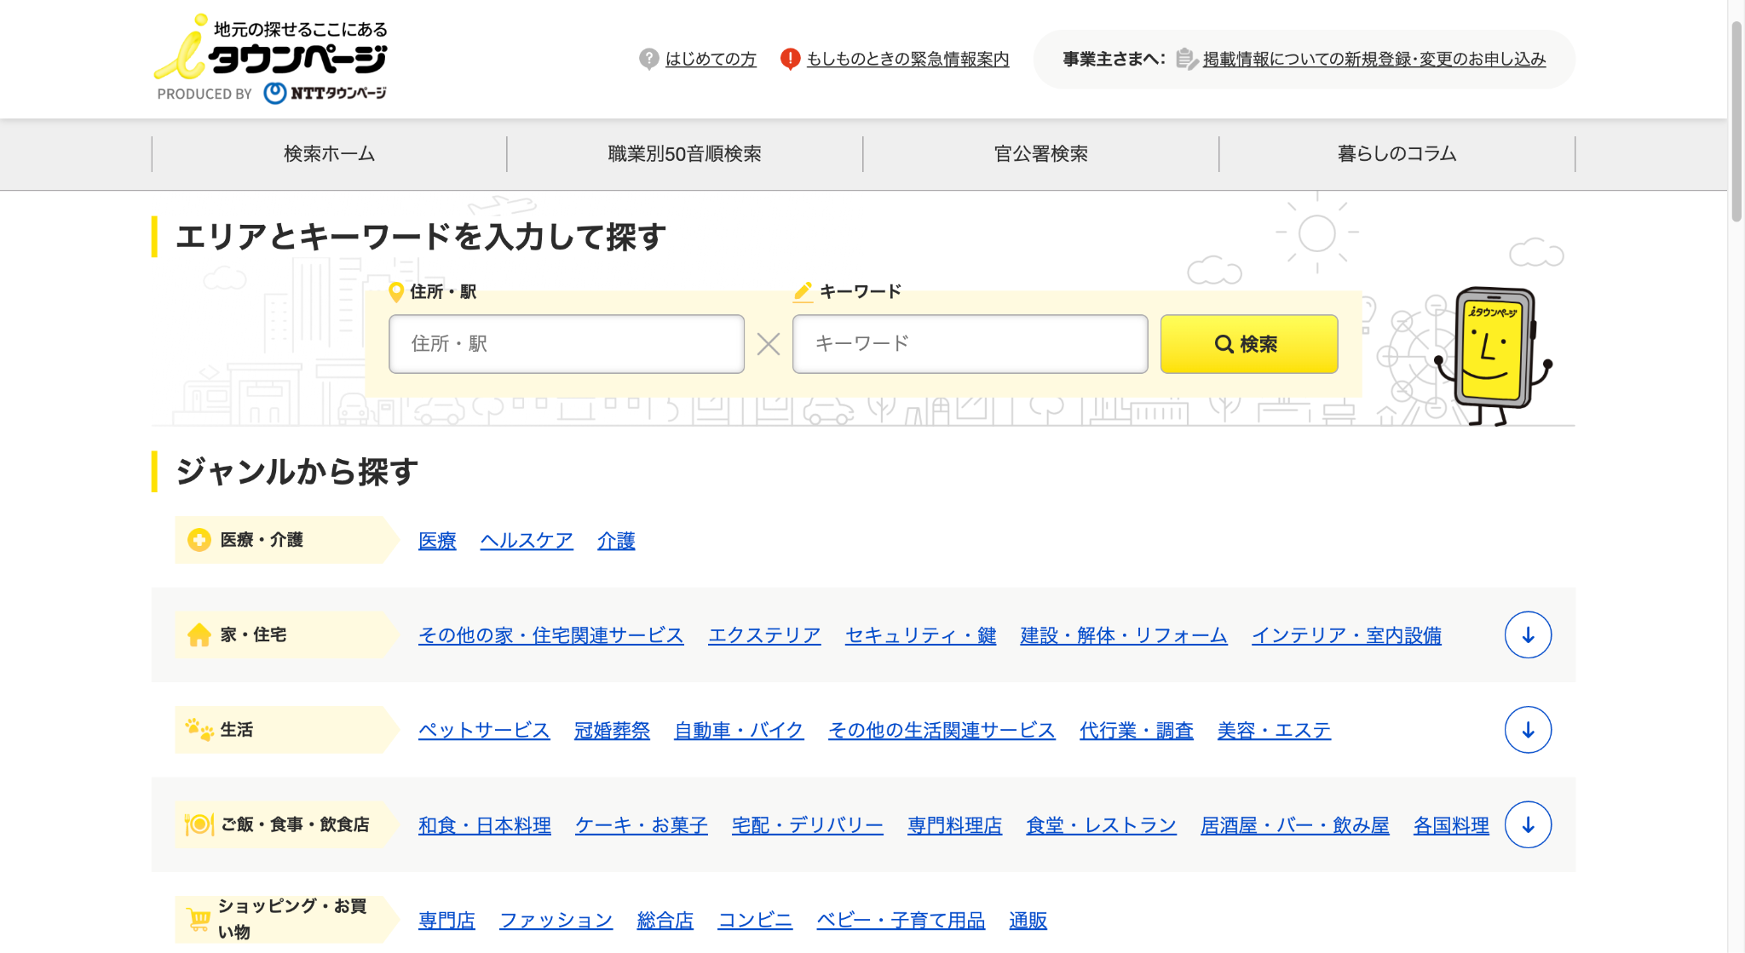The image size is (1745, 953).
Task: Expand the ご飯・食事・飲食店 category arrow
Action: pyautogui.click(x=1528, y=824)
